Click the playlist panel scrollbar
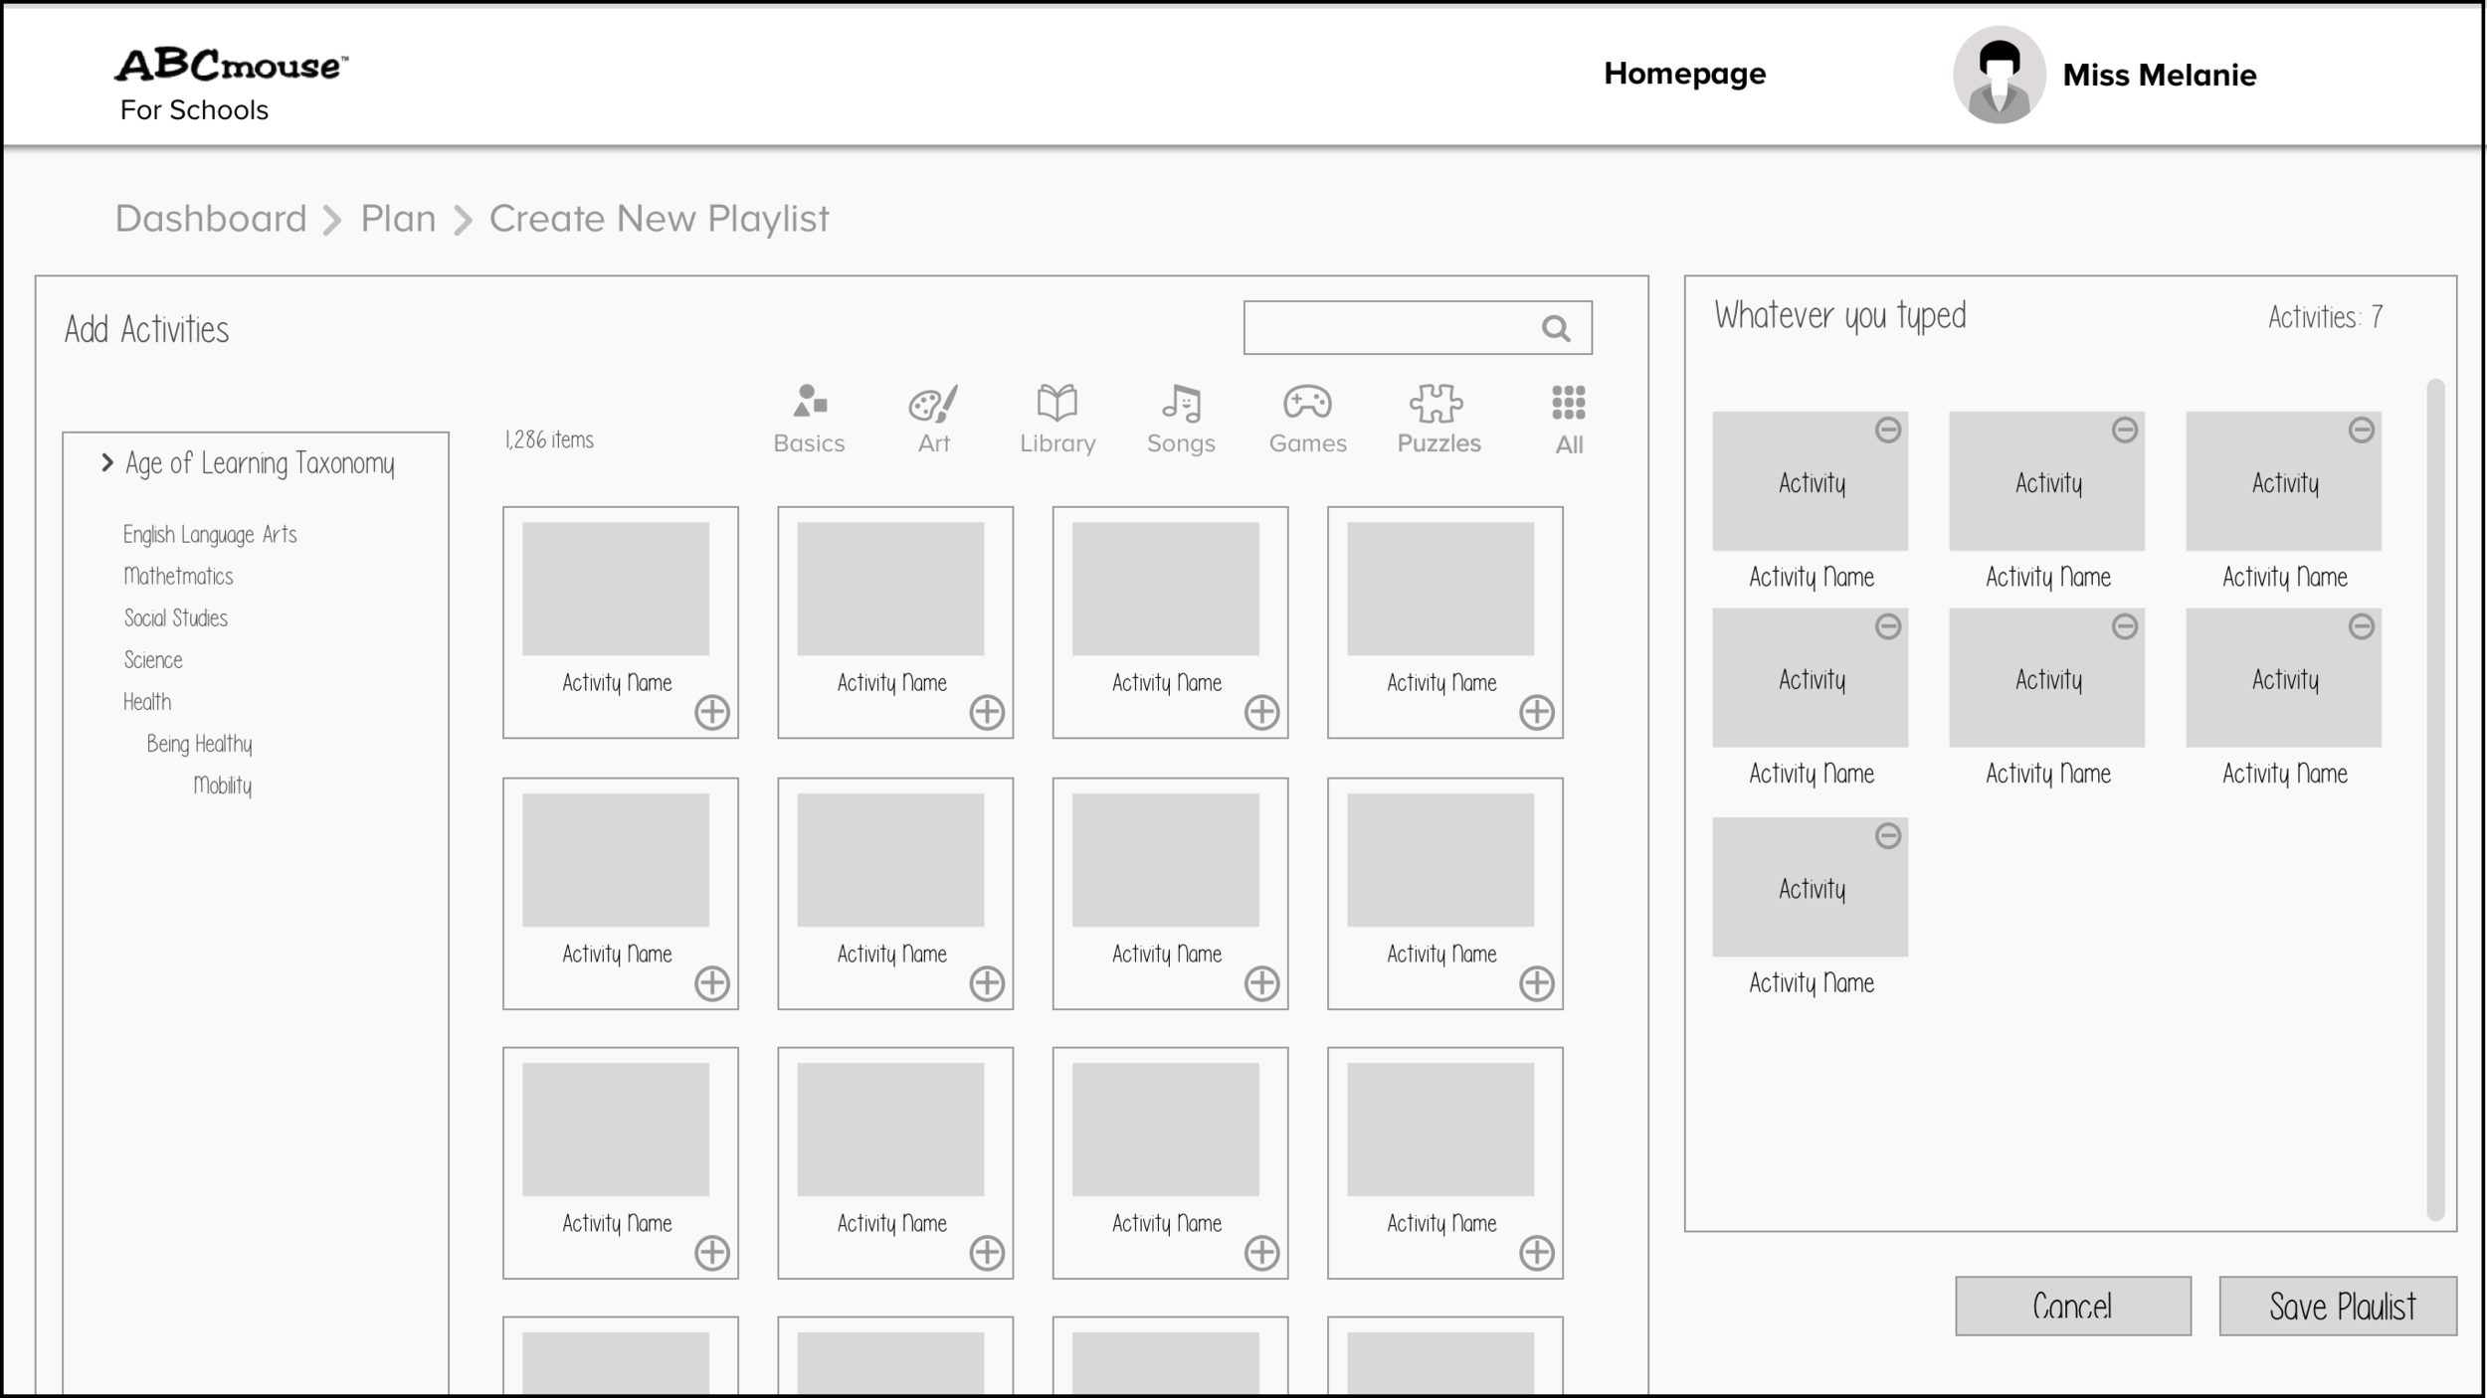The height and width of the screenshot is (1398, 2487). 2435,799
